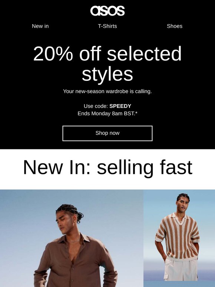Click the 20% off selected styles headline
This screenshot has width=215, height=287.
(107, 63)
